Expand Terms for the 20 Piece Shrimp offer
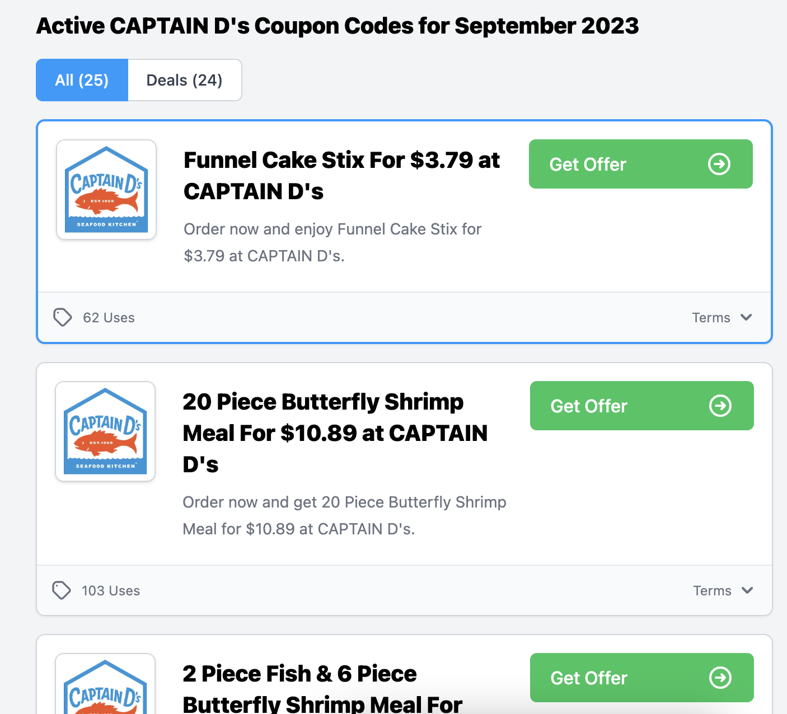This screenshot has width=787, height=714. [723, 590]
